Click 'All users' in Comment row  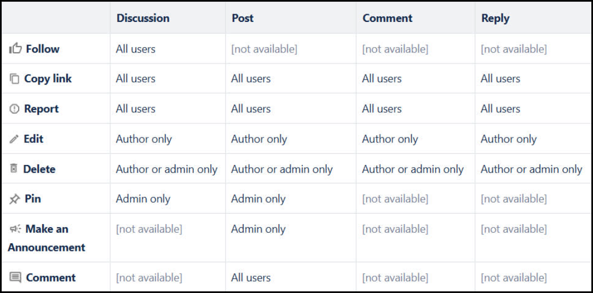point(251,278)
